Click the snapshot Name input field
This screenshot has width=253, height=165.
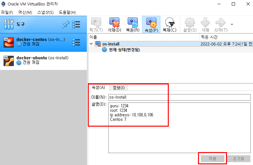(179, 97)
